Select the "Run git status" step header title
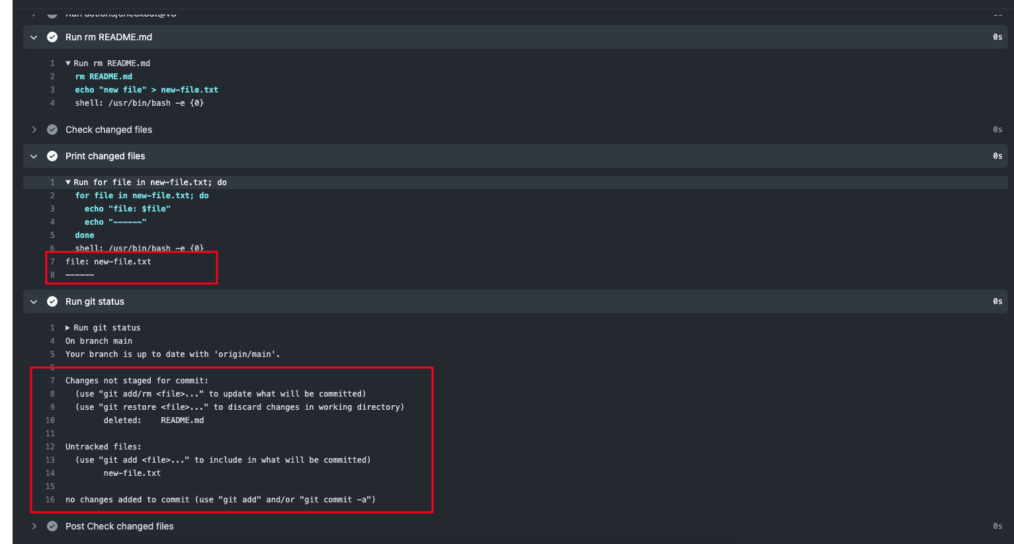This screenshot has height=544, width=1014. (x=95, y=301)
